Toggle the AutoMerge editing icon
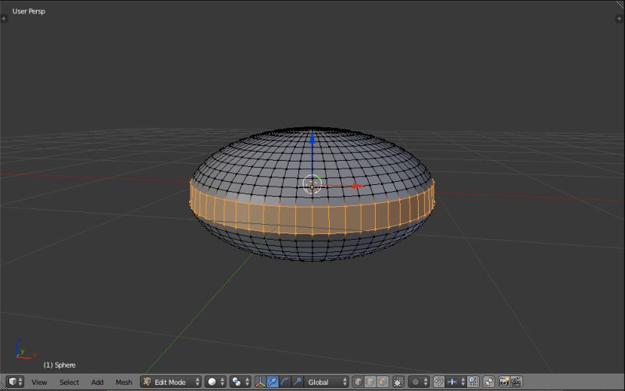Viewport: 625px width, 391px height. [489, 382]
